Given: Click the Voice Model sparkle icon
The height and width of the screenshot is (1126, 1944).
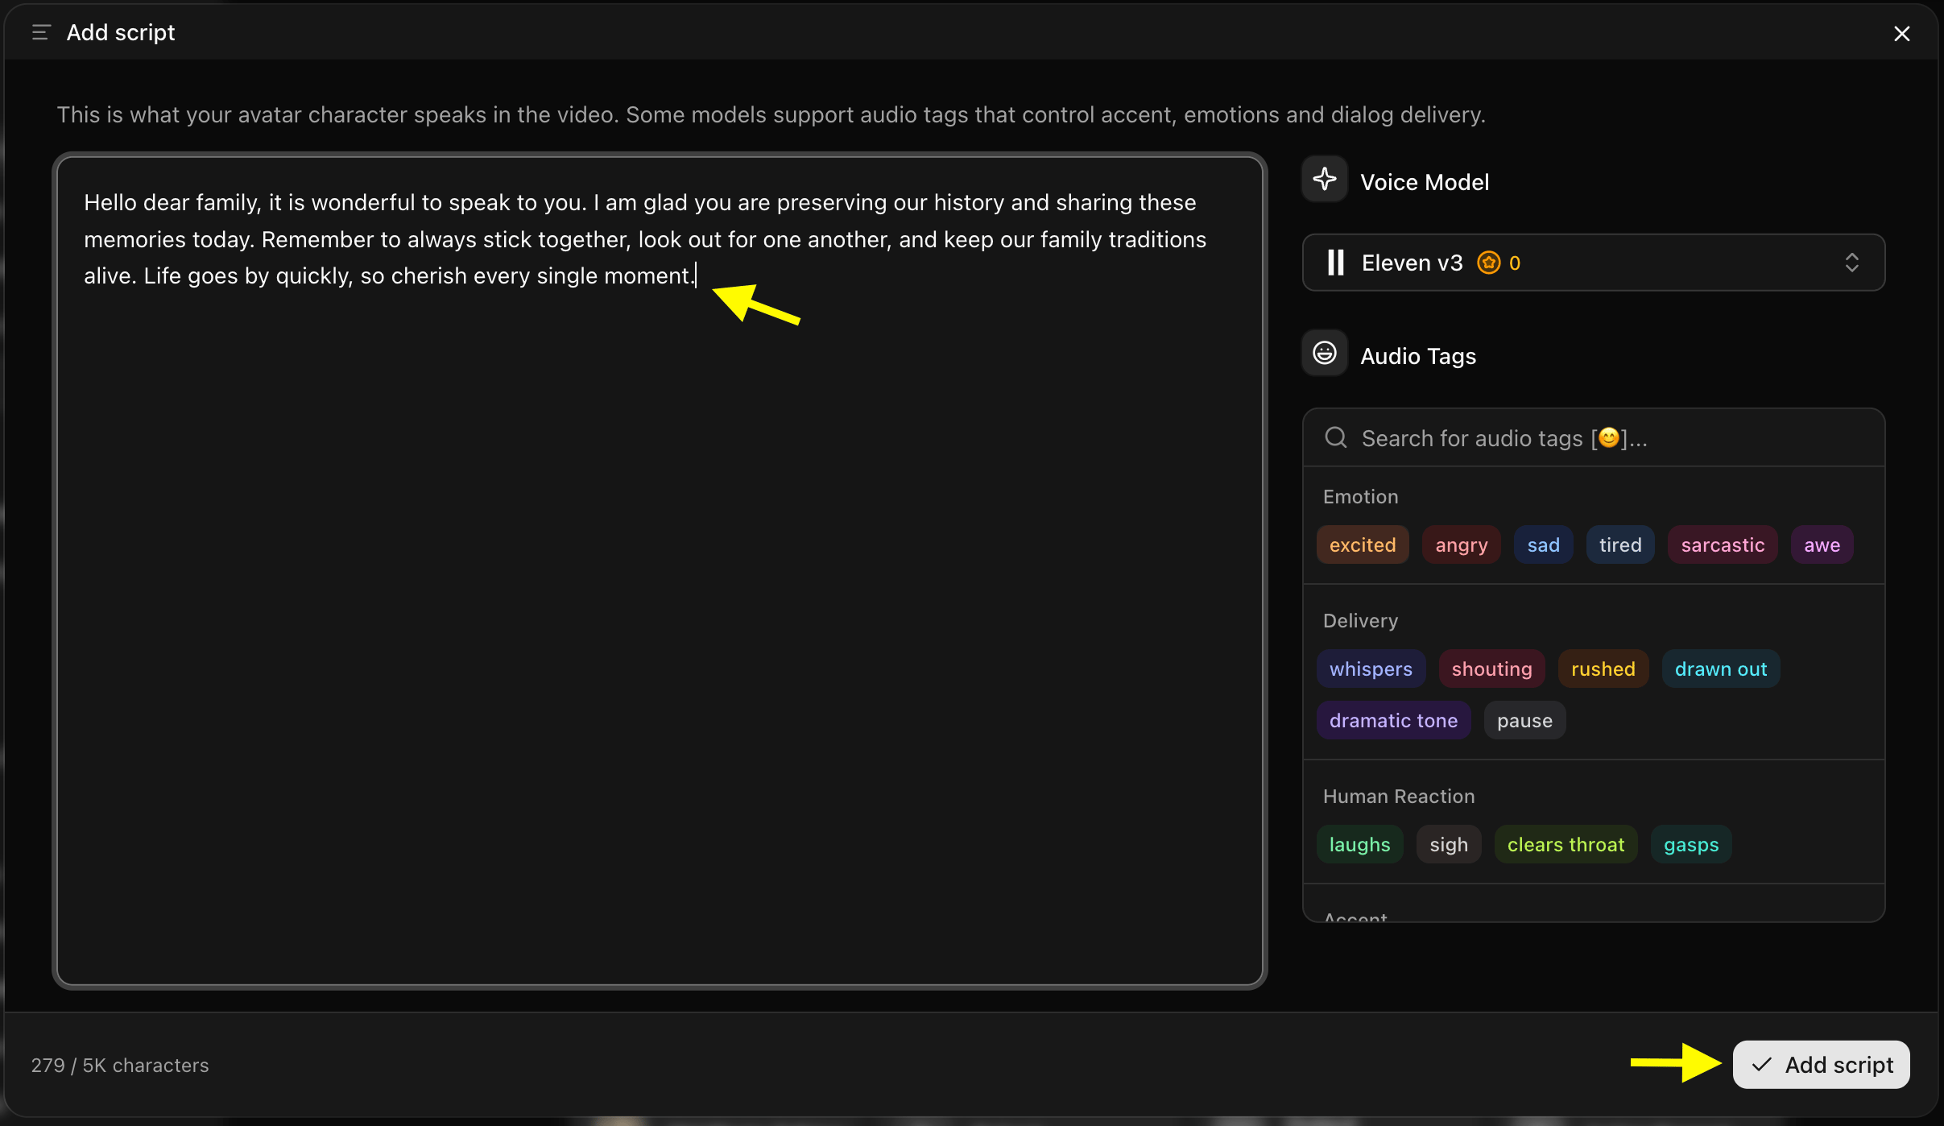Looking at the screenshot, I should (x=1324, y=179).
